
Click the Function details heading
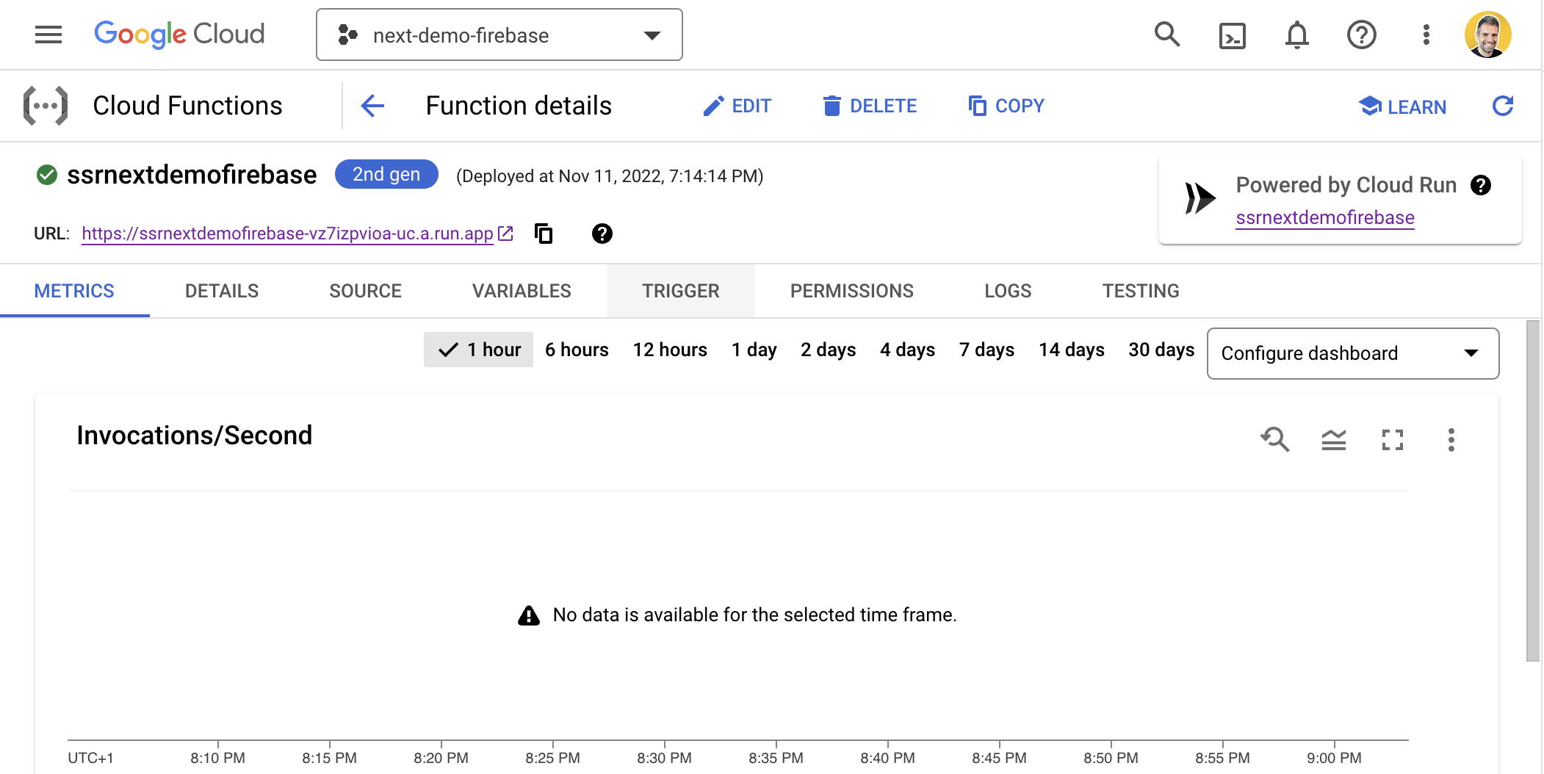(x=519, y=106)
